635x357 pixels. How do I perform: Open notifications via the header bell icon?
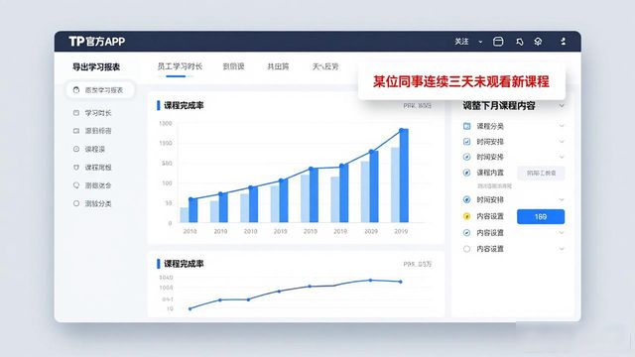pyautogui.click(x=520, y=42)
